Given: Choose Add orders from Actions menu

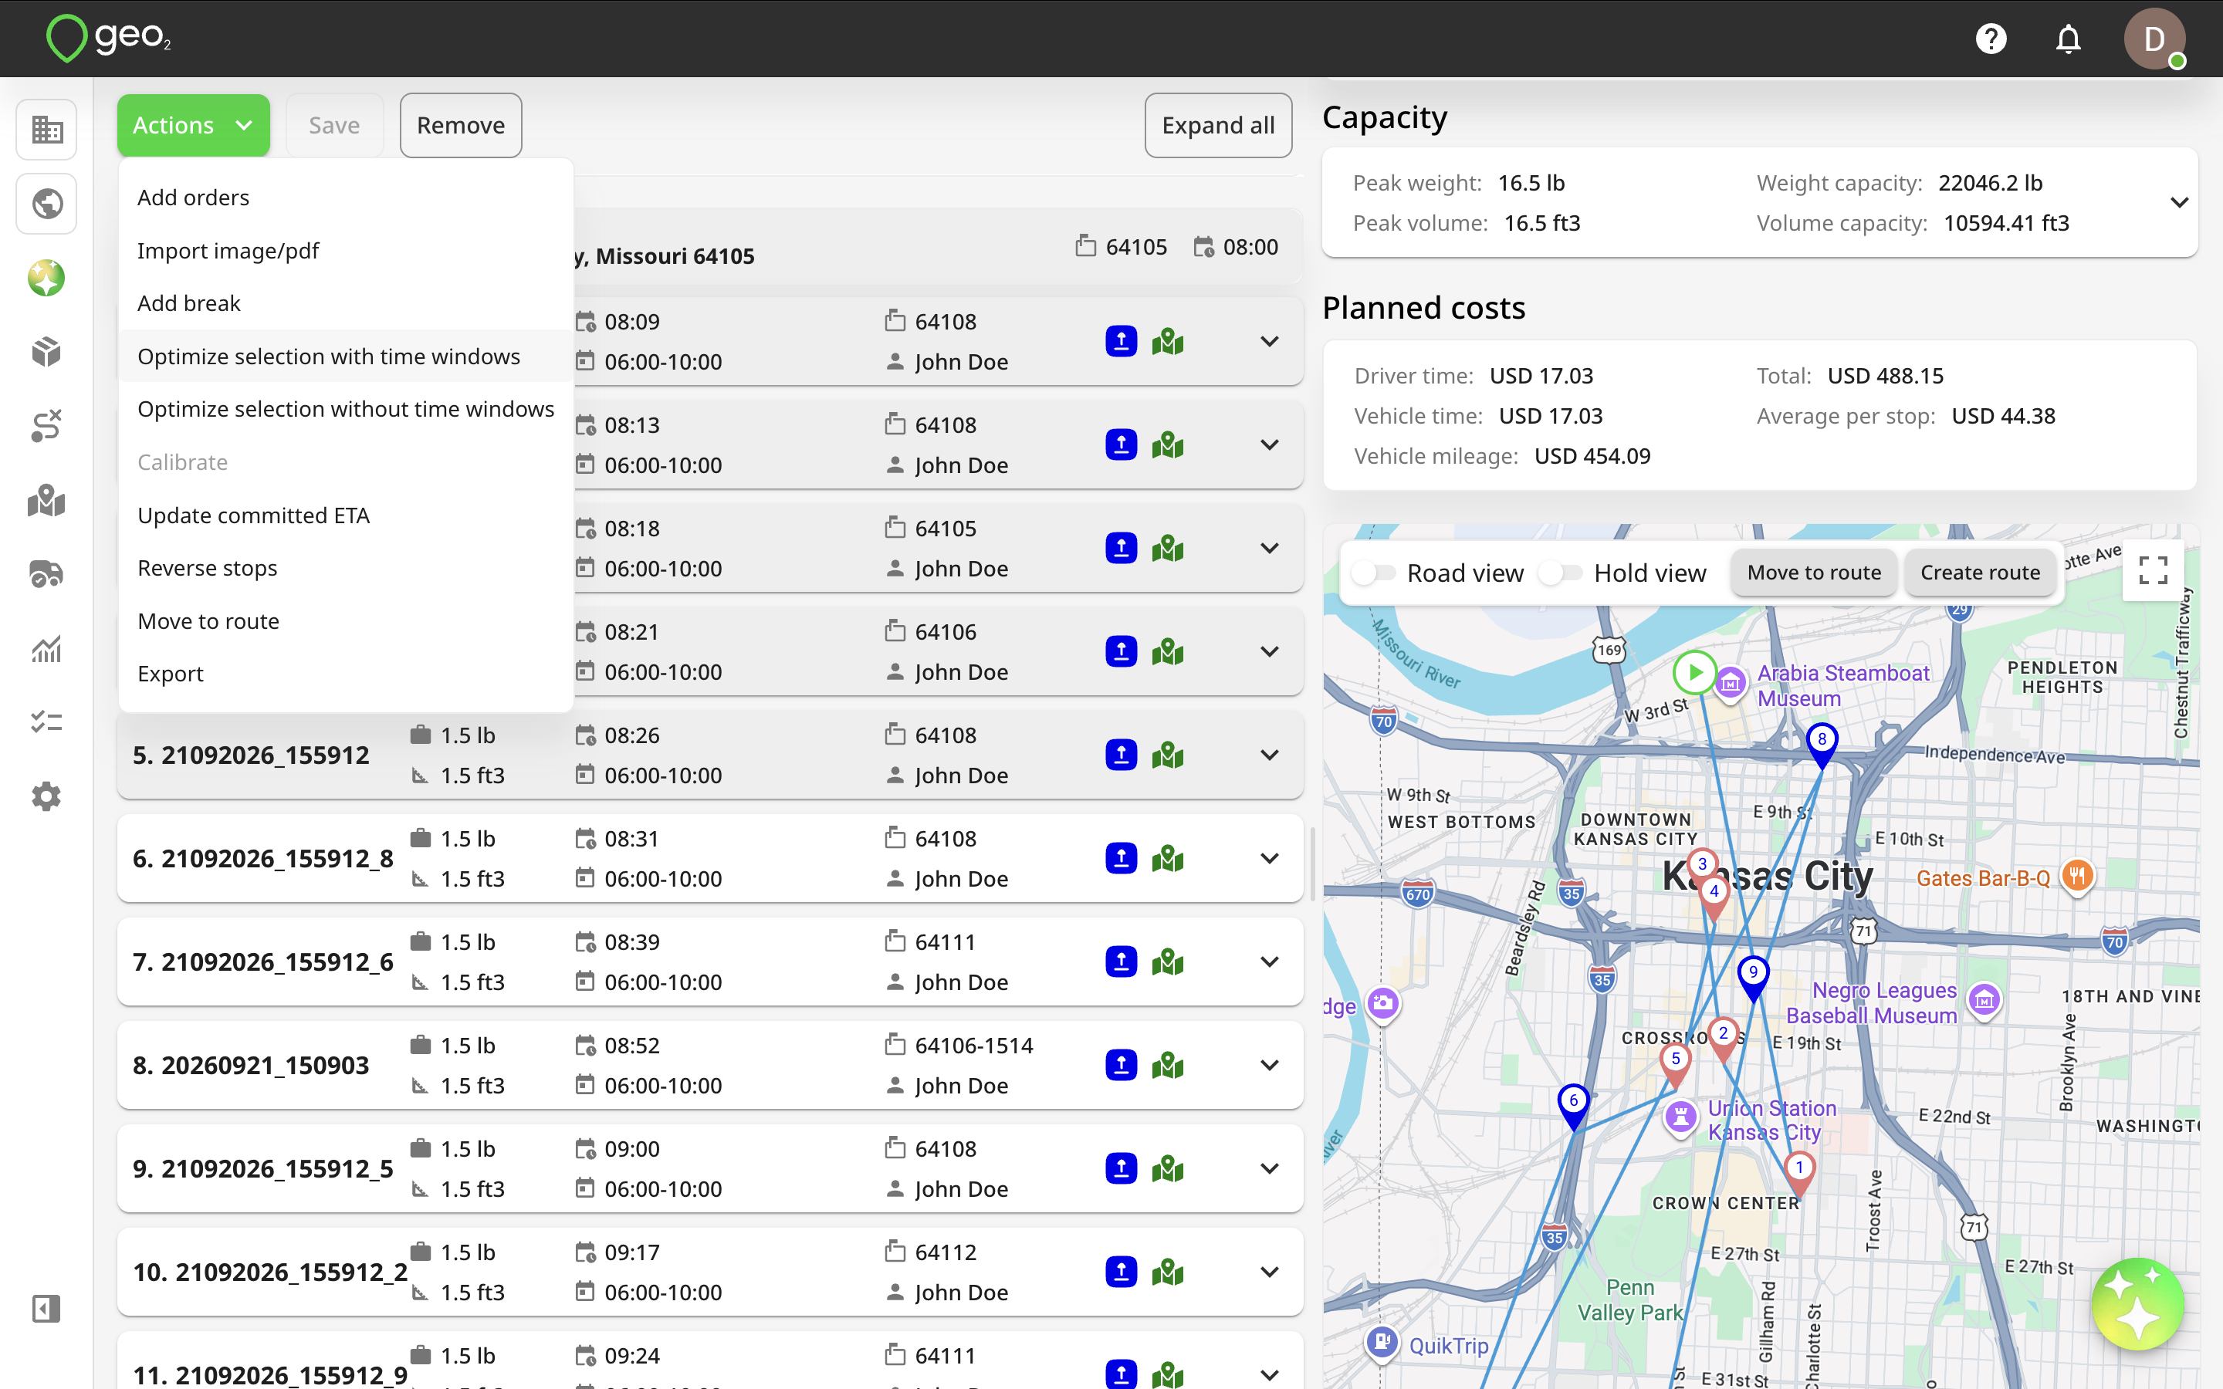Looking at the screenshot, I should coord(345,198).
